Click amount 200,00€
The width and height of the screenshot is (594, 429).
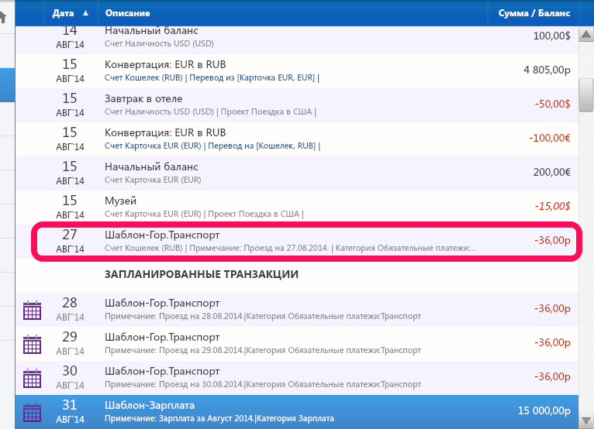[552, 172]
